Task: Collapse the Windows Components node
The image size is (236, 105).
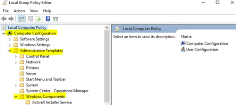Action: tap(16, 97)
